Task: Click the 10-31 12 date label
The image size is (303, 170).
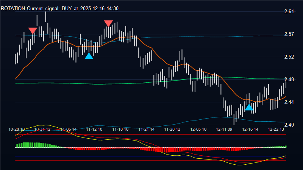Action: [42, 129]
